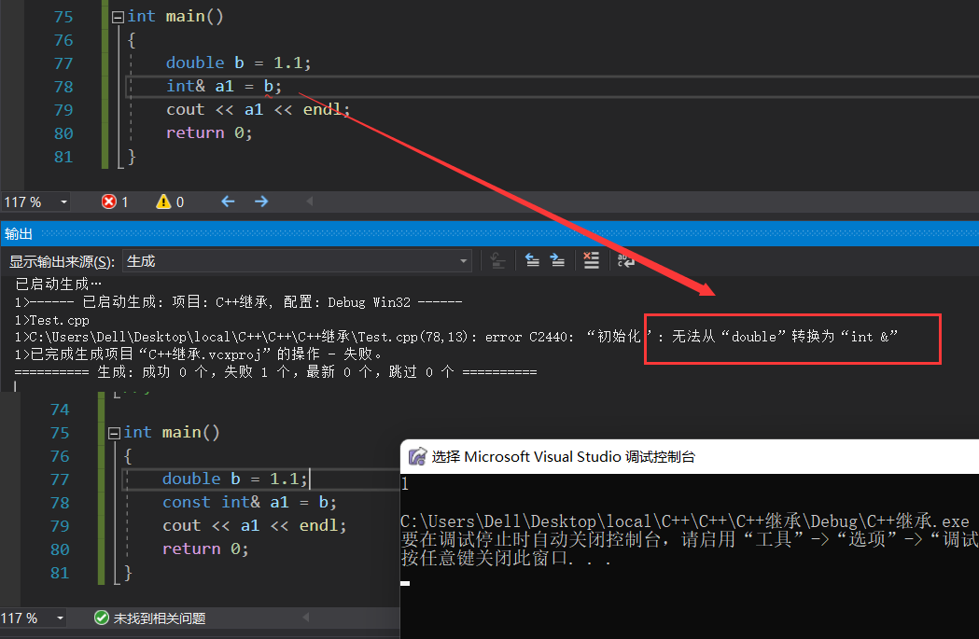The width and height of the screenshot is (979, 639).
Task: Click the build summary line '生成: 成功 0 个'
Action: (x=275, y=372)
